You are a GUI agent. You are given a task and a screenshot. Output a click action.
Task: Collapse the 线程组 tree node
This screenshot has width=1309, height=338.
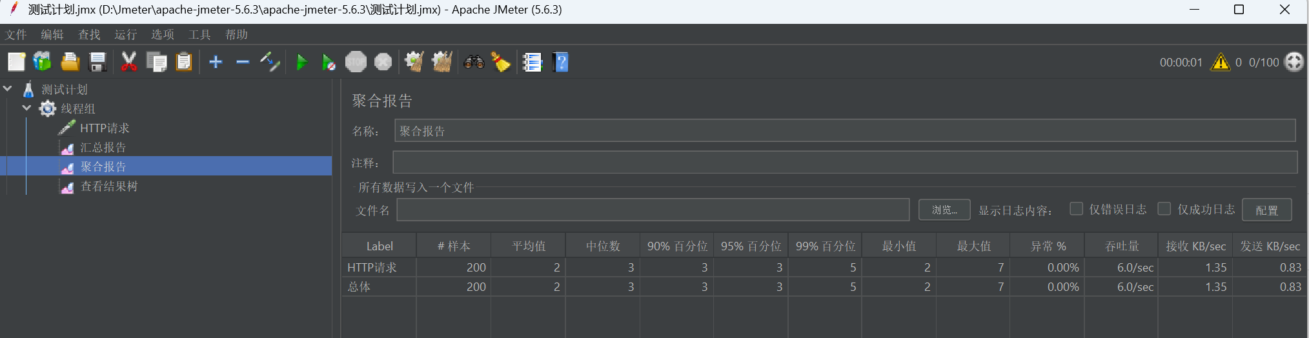(x=26, y=108)
